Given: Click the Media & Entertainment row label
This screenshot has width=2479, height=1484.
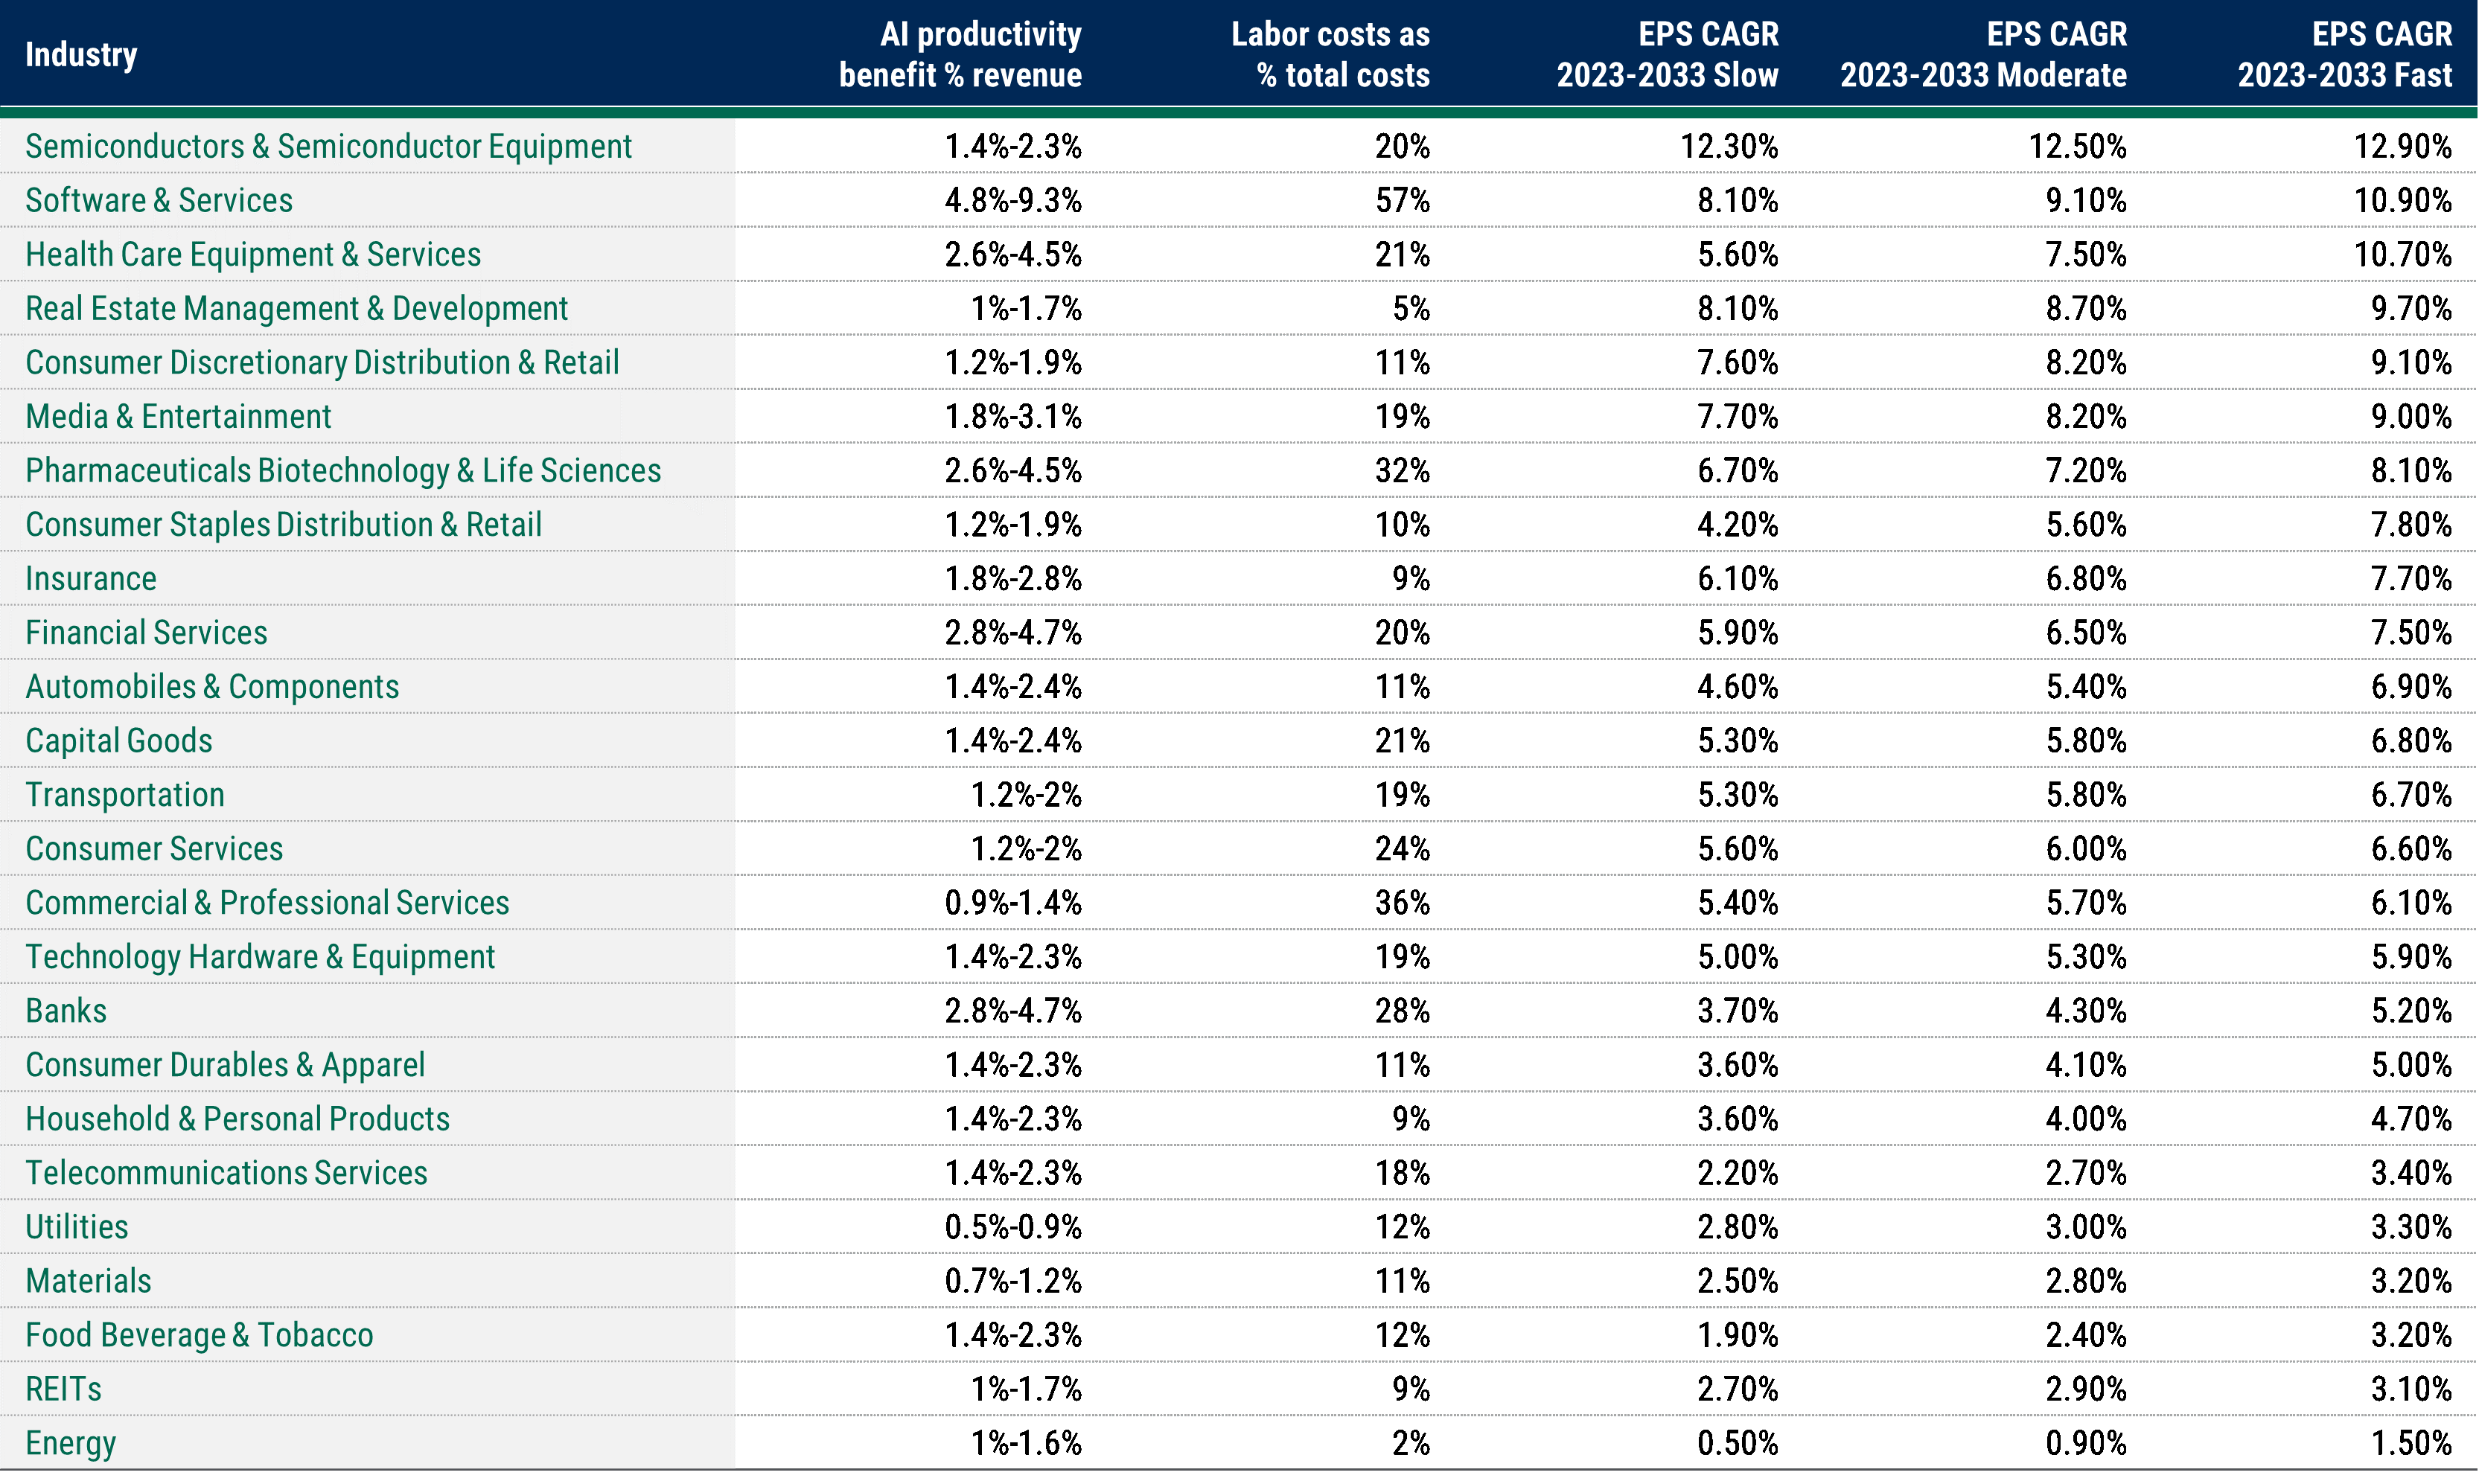Looking at the screenshot, I should (x=178, y=416).
